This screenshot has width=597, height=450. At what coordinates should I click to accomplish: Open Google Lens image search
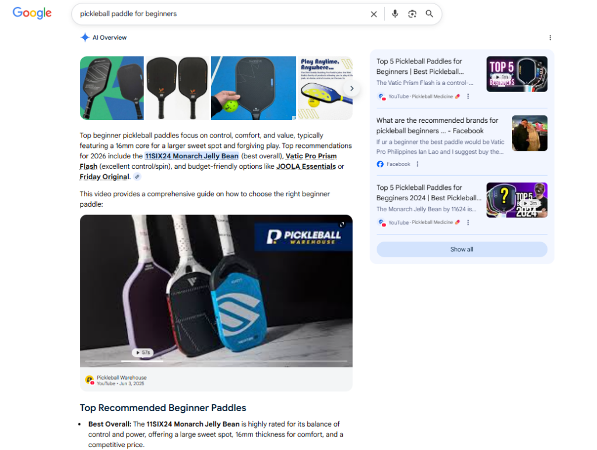click(412, 14)
